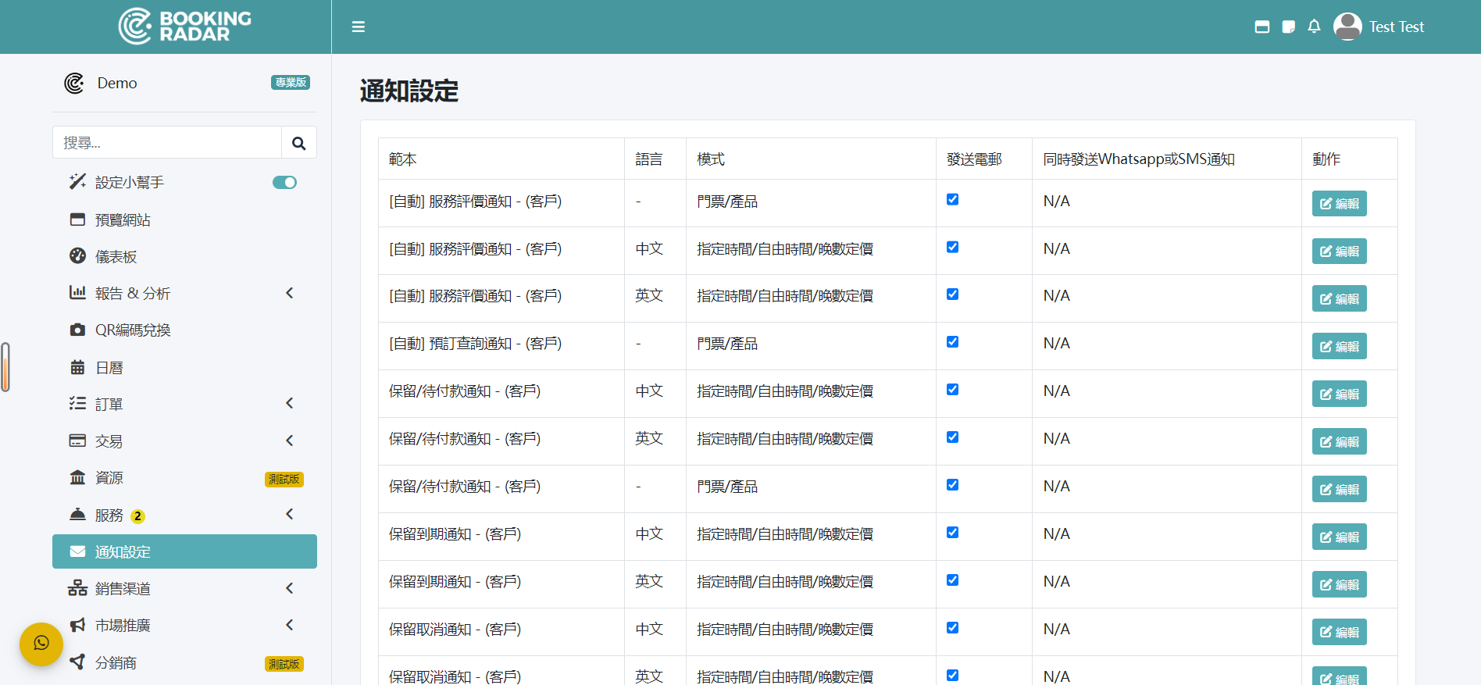Toggle email checkbox for 保留/待付款通知 門票/產品 row
Screen dimensions: 1481x685
click(x=952, y=485)
